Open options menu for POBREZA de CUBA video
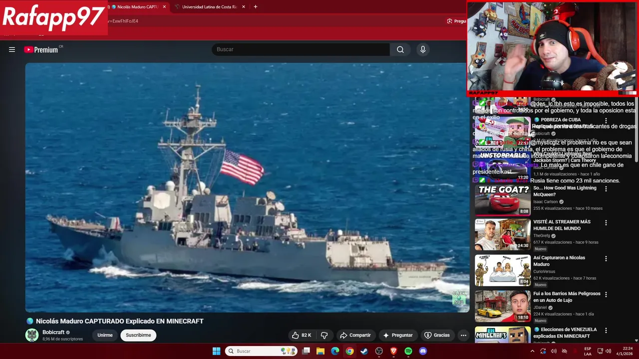 (606, 121)
